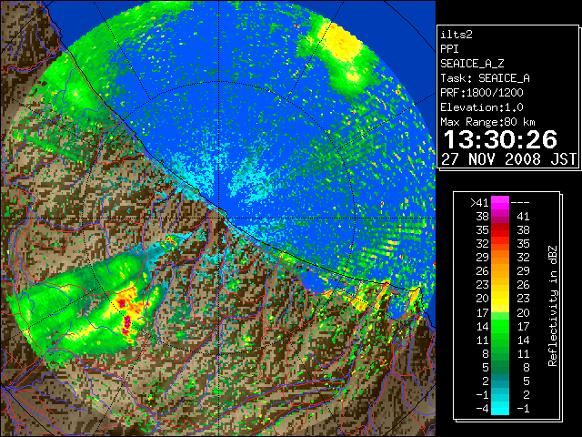Pick the cyan swatch beside -4
Viewport: 582px width, 437px height.
500,409
